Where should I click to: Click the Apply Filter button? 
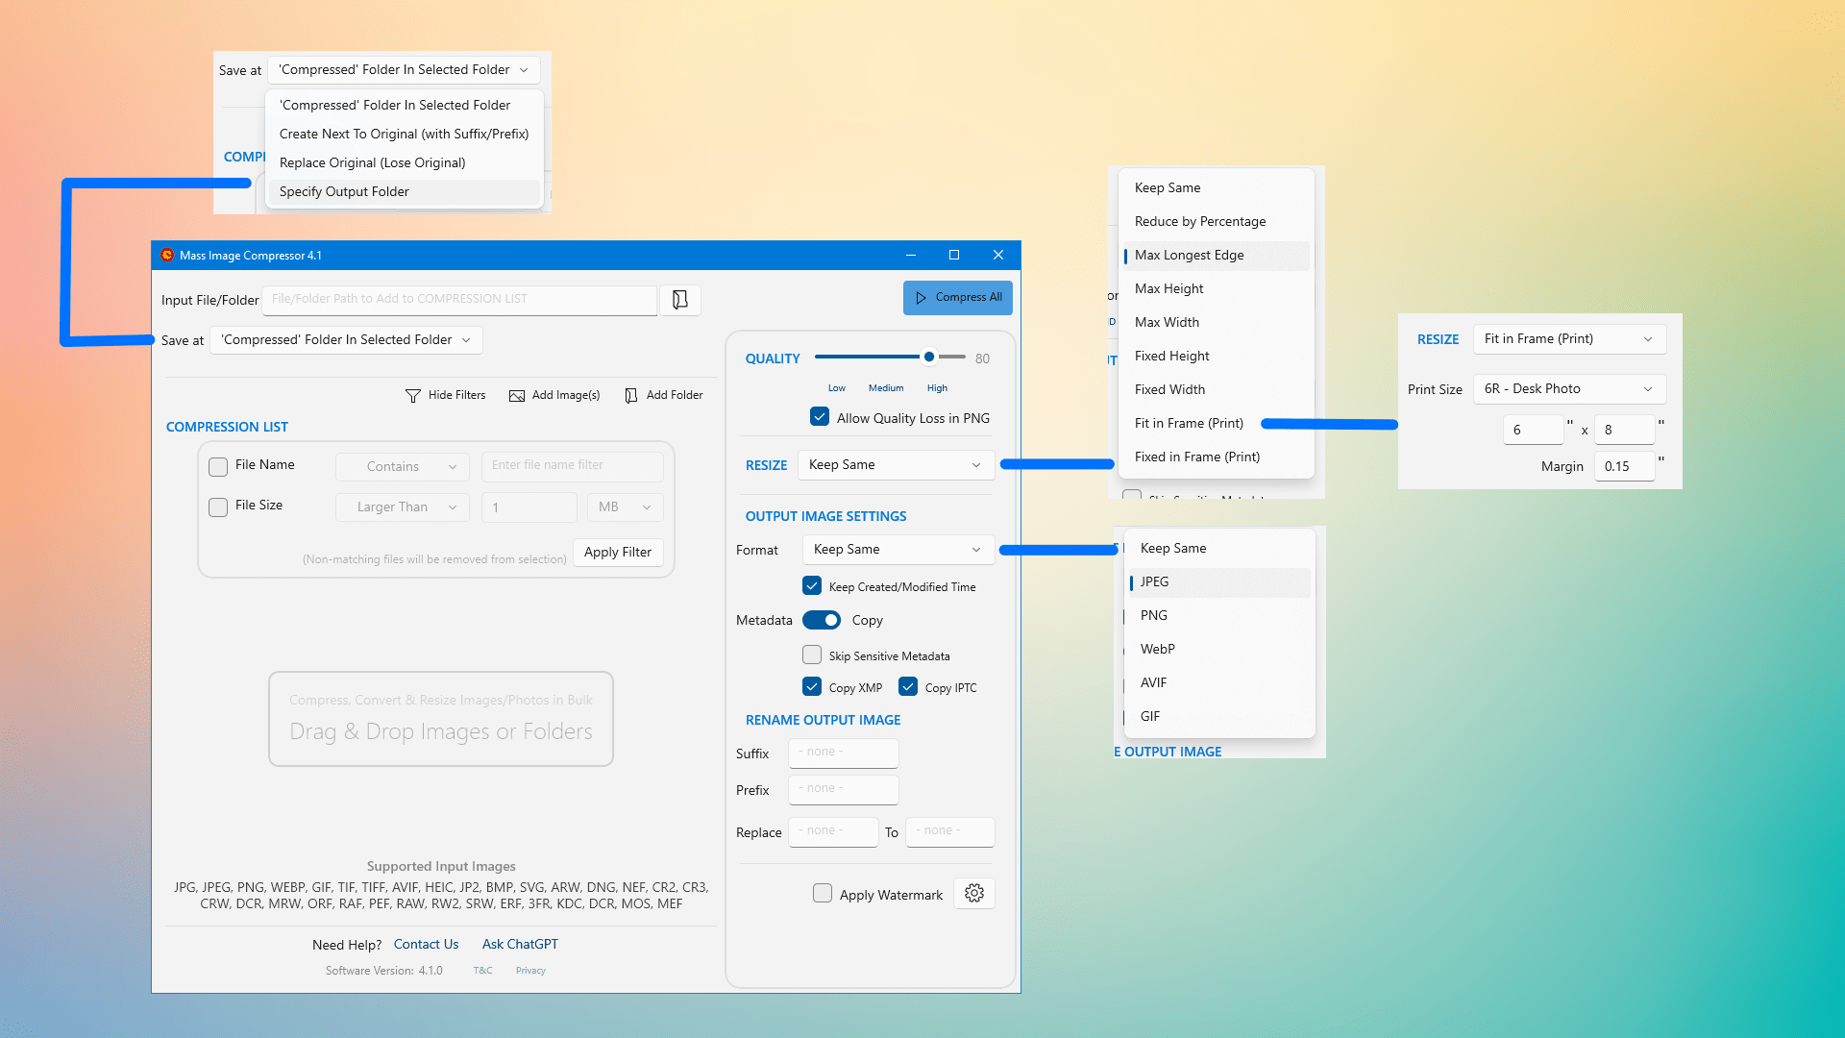point(618,553)
